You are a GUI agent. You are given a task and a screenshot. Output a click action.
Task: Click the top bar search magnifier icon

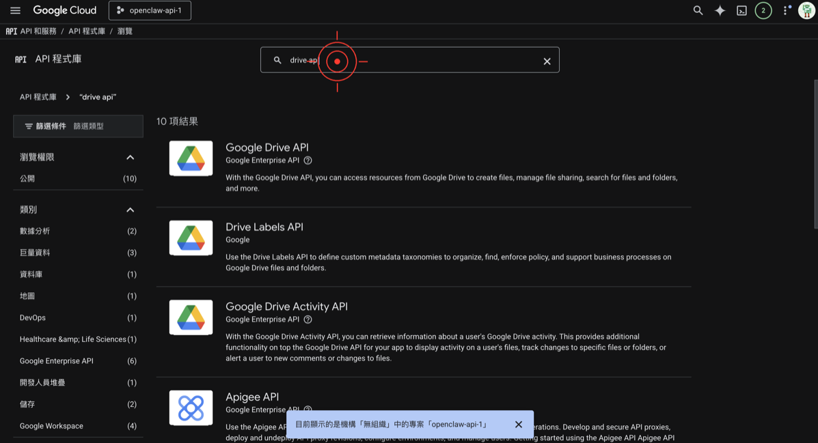[x=698, y=10]
